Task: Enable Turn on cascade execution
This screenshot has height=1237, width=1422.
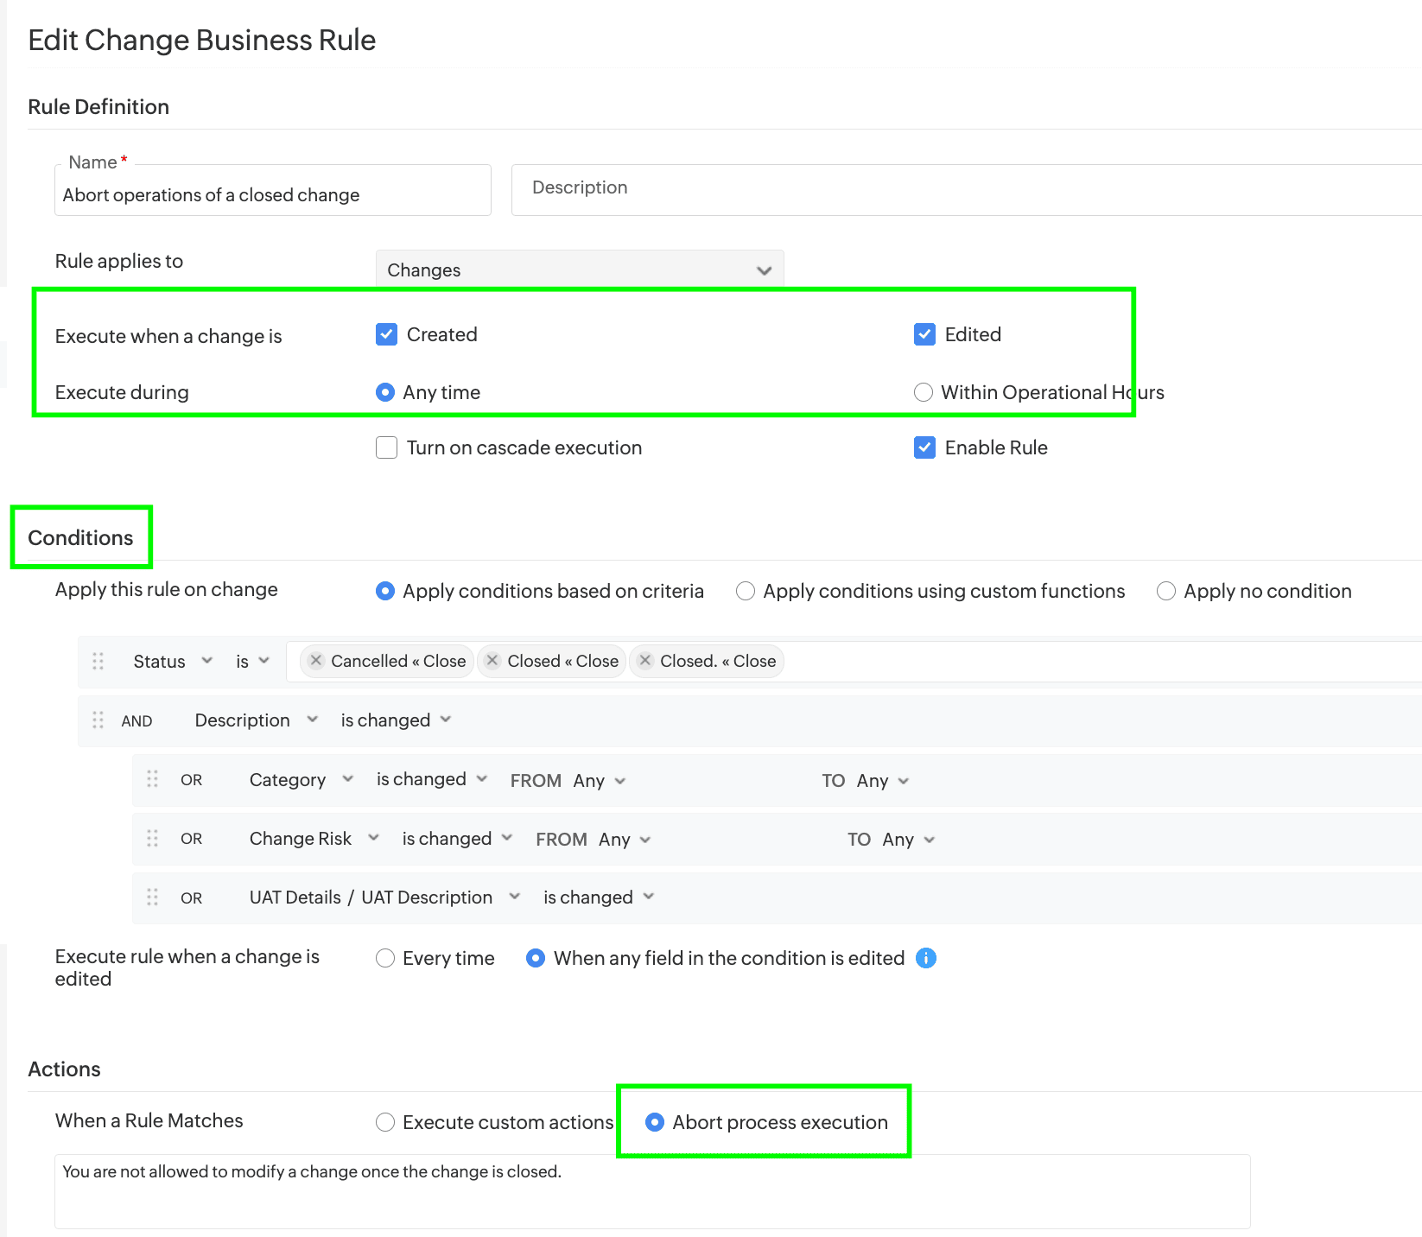Action: 386,447
